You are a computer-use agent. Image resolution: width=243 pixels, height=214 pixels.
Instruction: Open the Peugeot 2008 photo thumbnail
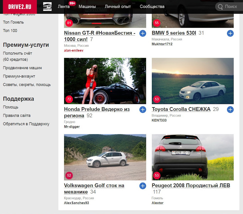(x=193, y=157)
